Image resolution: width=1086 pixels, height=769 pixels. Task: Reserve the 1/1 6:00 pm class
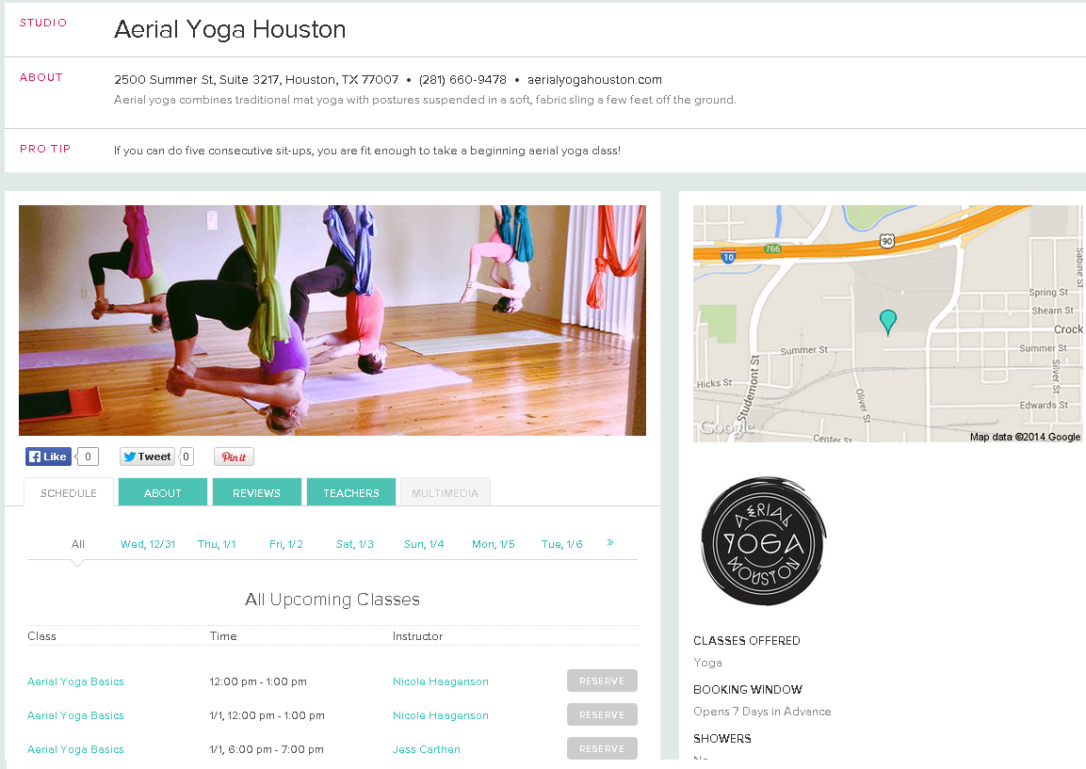[x=602, y=748]
